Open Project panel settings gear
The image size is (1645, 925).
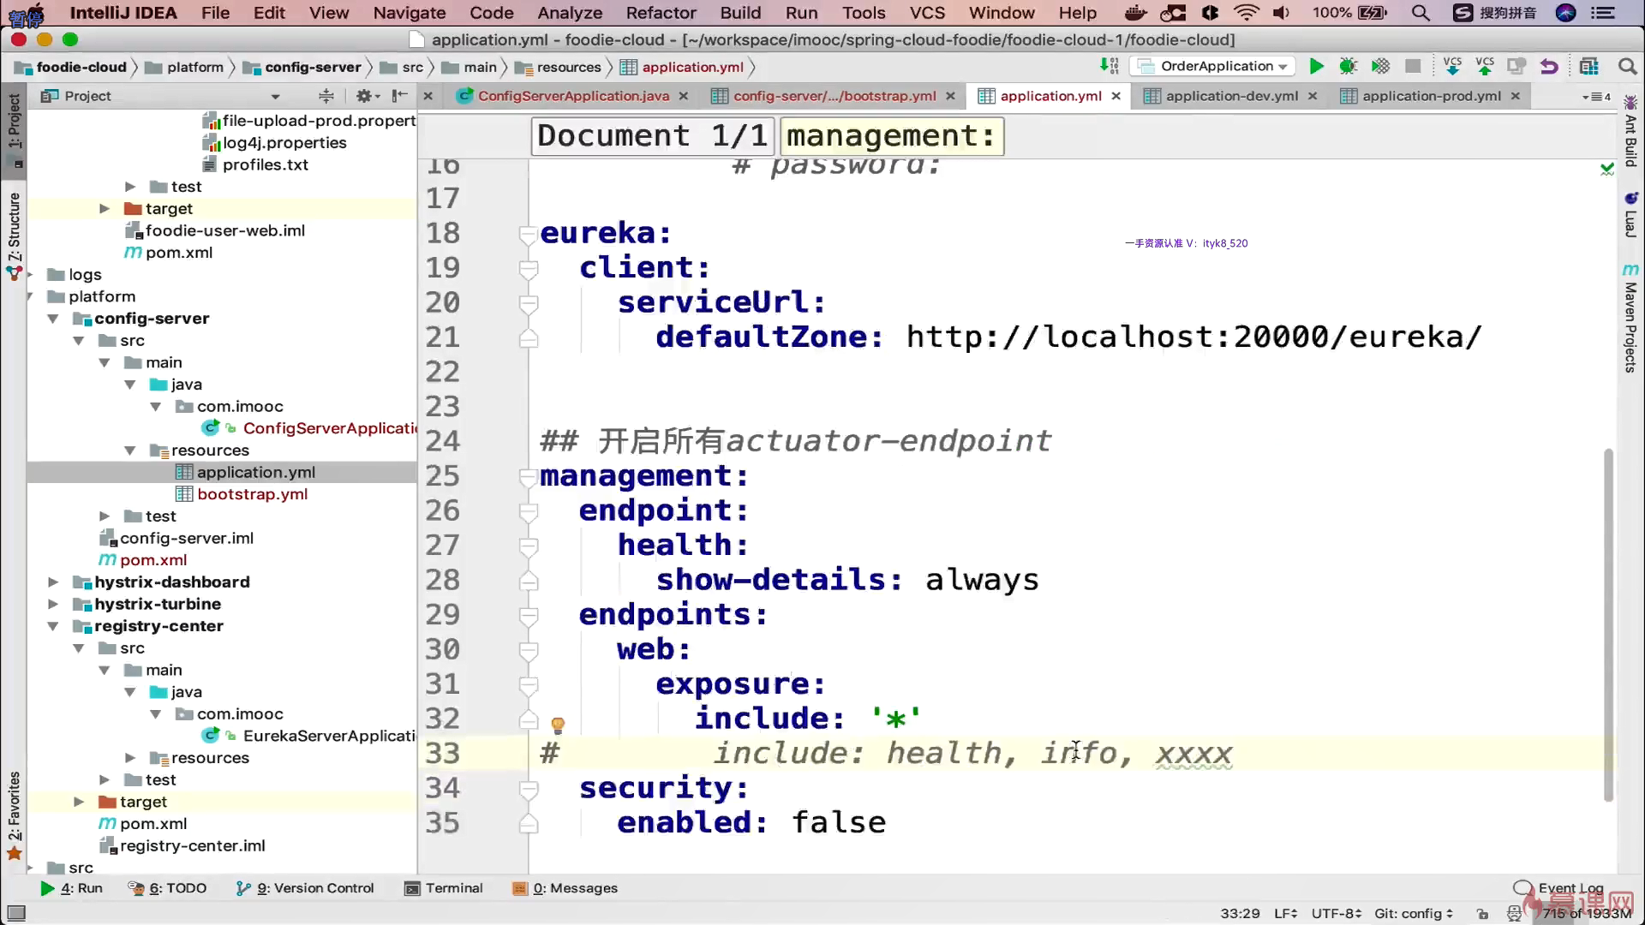click(x=364, y=96)
